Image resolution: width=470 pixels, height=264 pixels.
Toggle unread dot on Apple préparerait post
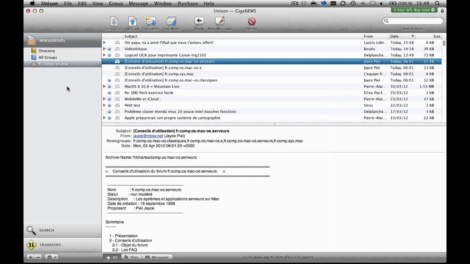point(109,118)
